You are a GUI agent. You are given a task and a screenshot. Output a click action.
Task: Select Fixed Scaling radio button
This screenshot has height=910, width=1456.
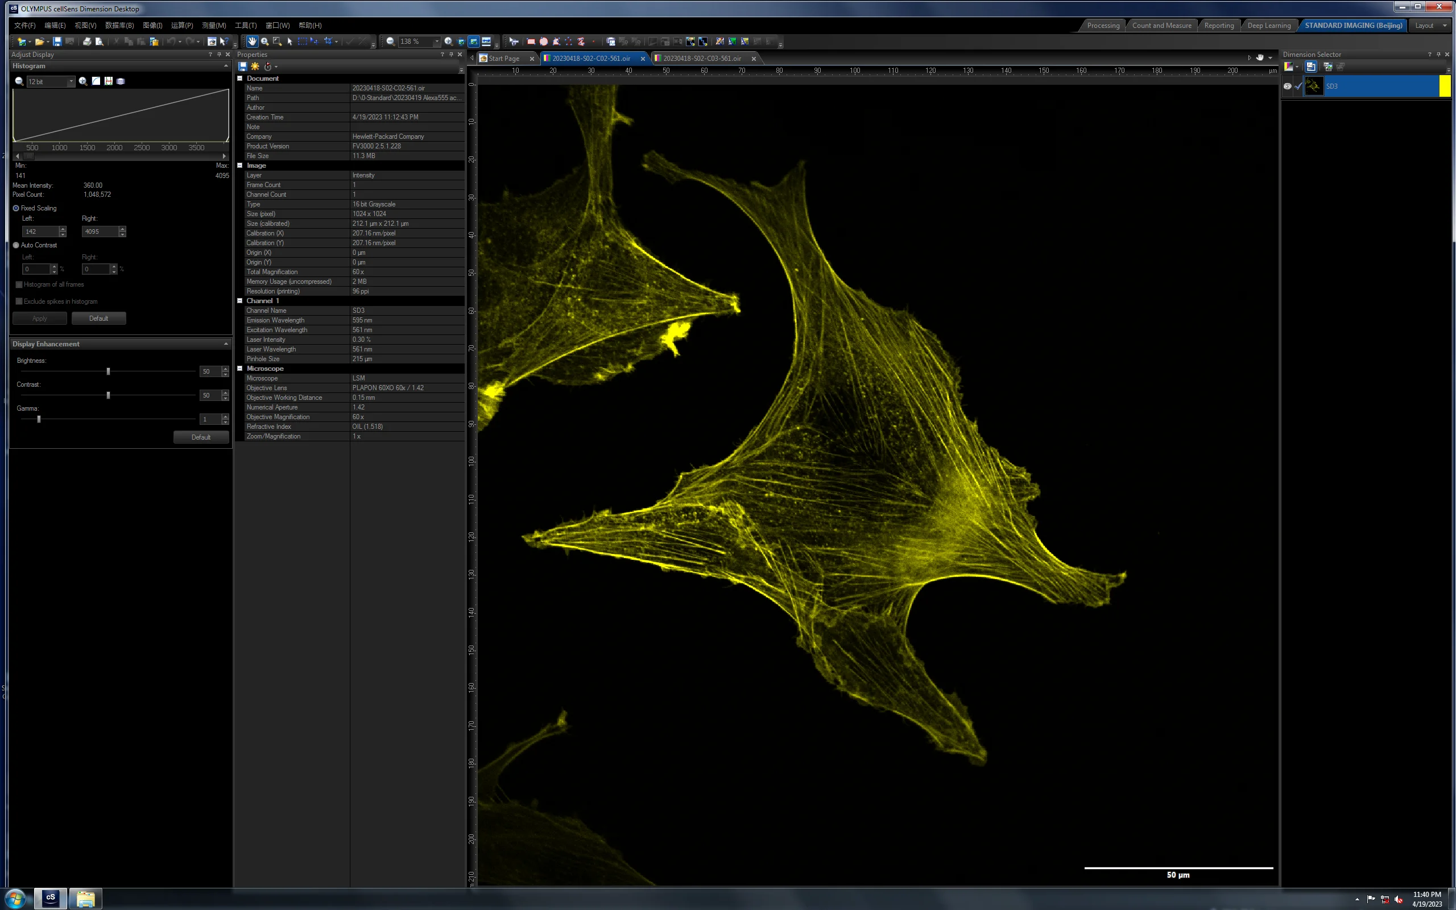(16, 208)
